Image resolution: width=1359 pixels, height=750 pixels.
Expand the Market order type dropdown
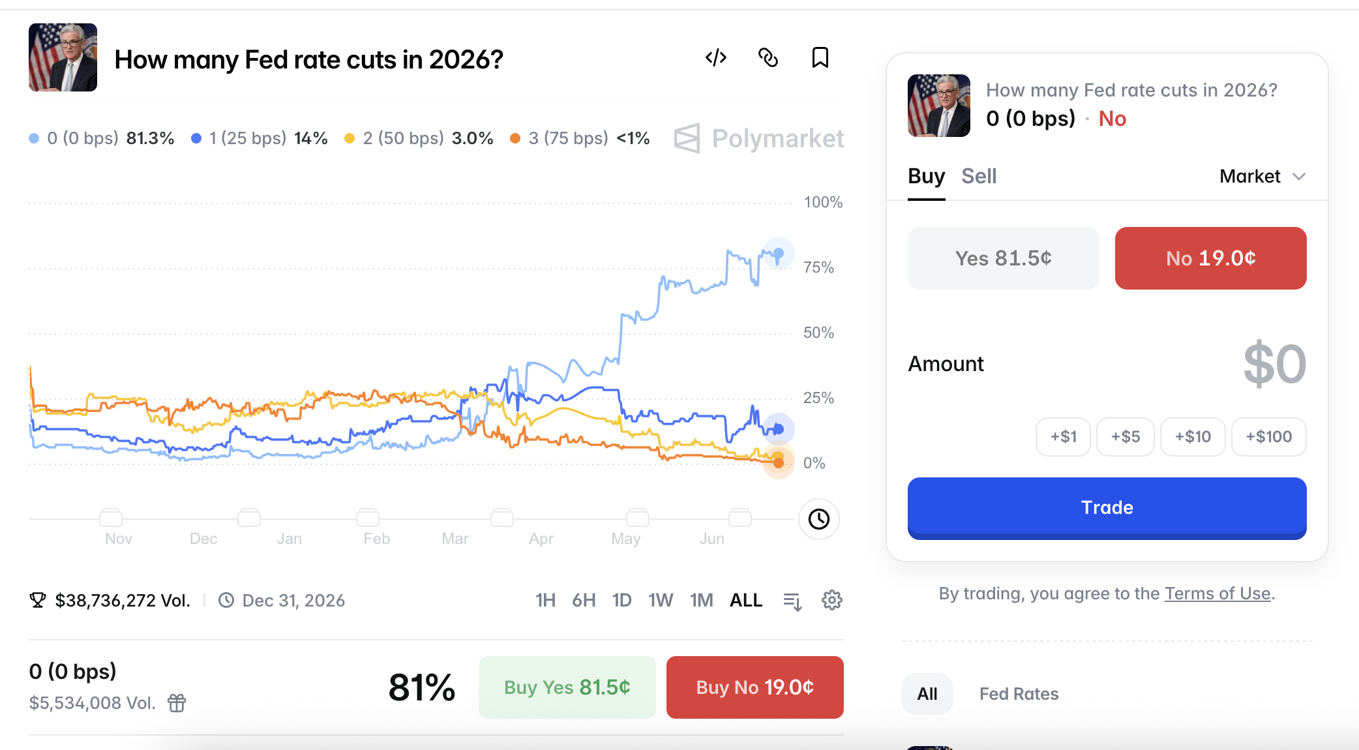point(1262,176)
